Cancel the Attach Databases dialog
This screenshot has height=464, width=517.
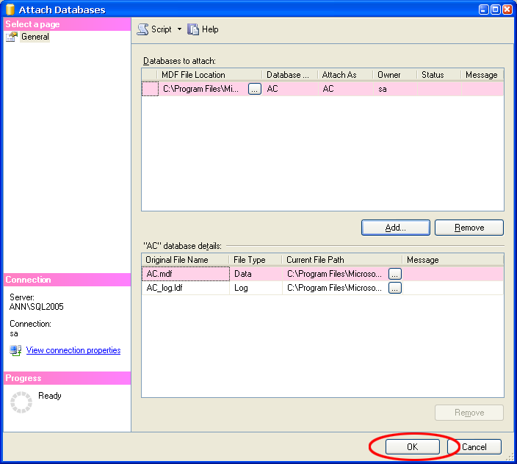[x=474, y=446]
